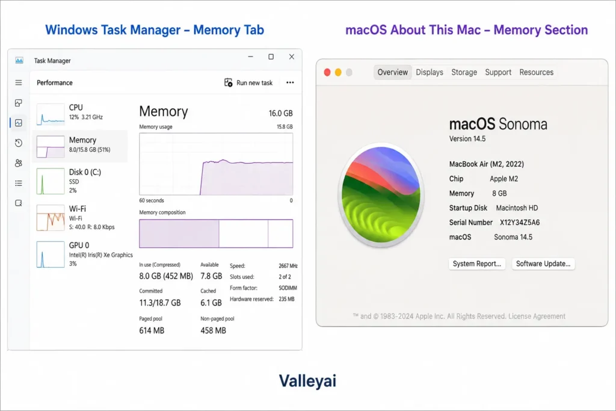Click the S: 40.0 R: 8.0 Kbps text

tap(91, 227)
